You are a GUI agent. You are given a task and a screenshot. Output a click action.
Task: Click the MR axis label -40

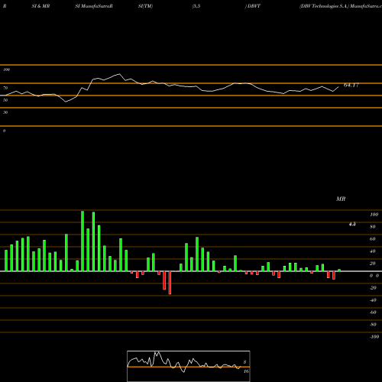tap(373, 300)
